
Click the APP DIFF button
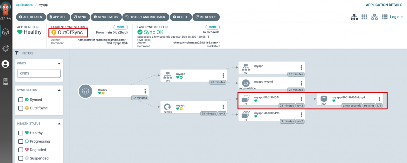point(58,17)
